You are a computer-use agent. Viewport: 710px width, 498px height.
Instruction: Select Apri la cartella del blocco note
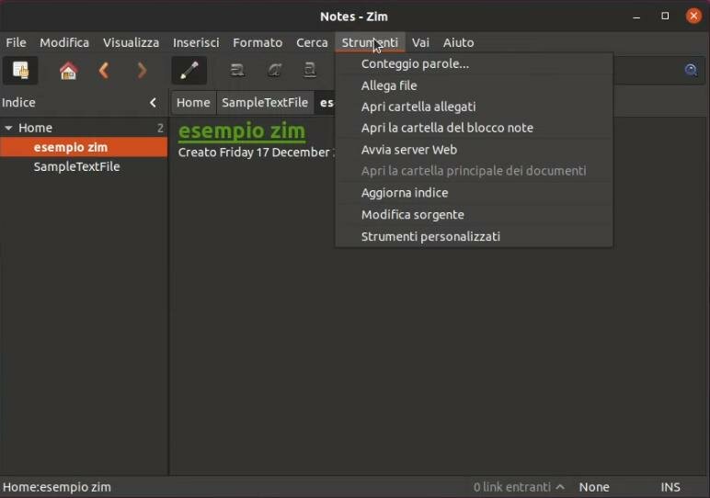click(474, 128)
